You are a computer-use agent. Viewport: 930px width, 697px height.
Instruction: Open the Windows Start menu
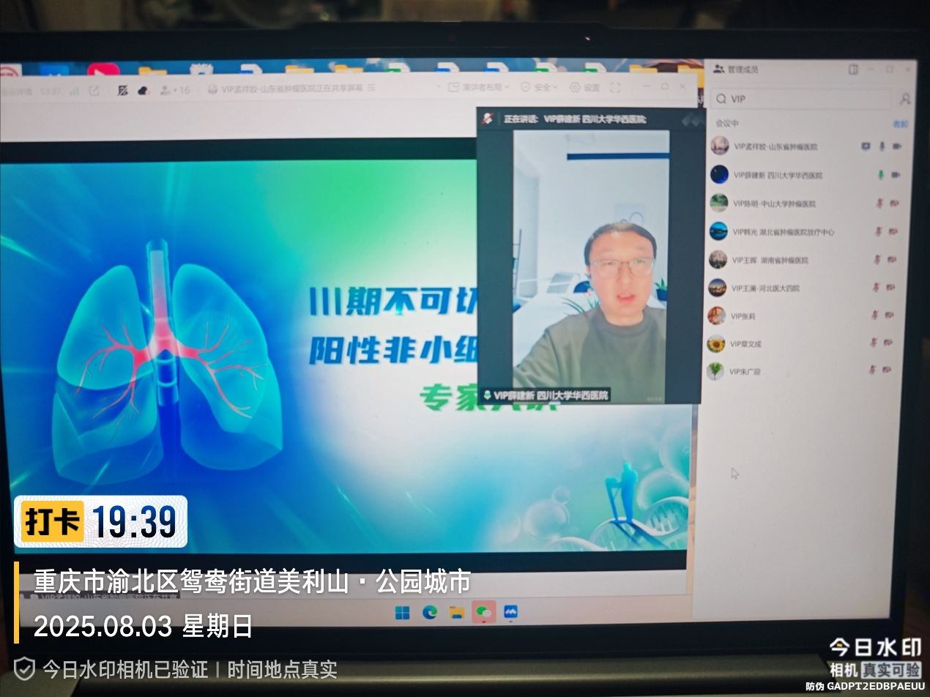pyautogui.click(x=401, y=612)
